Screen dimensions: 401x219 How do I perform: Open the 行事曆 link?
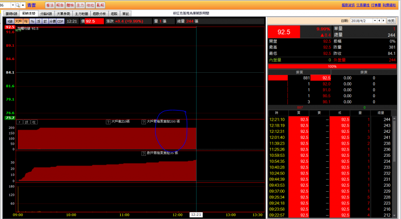[376, 5]
